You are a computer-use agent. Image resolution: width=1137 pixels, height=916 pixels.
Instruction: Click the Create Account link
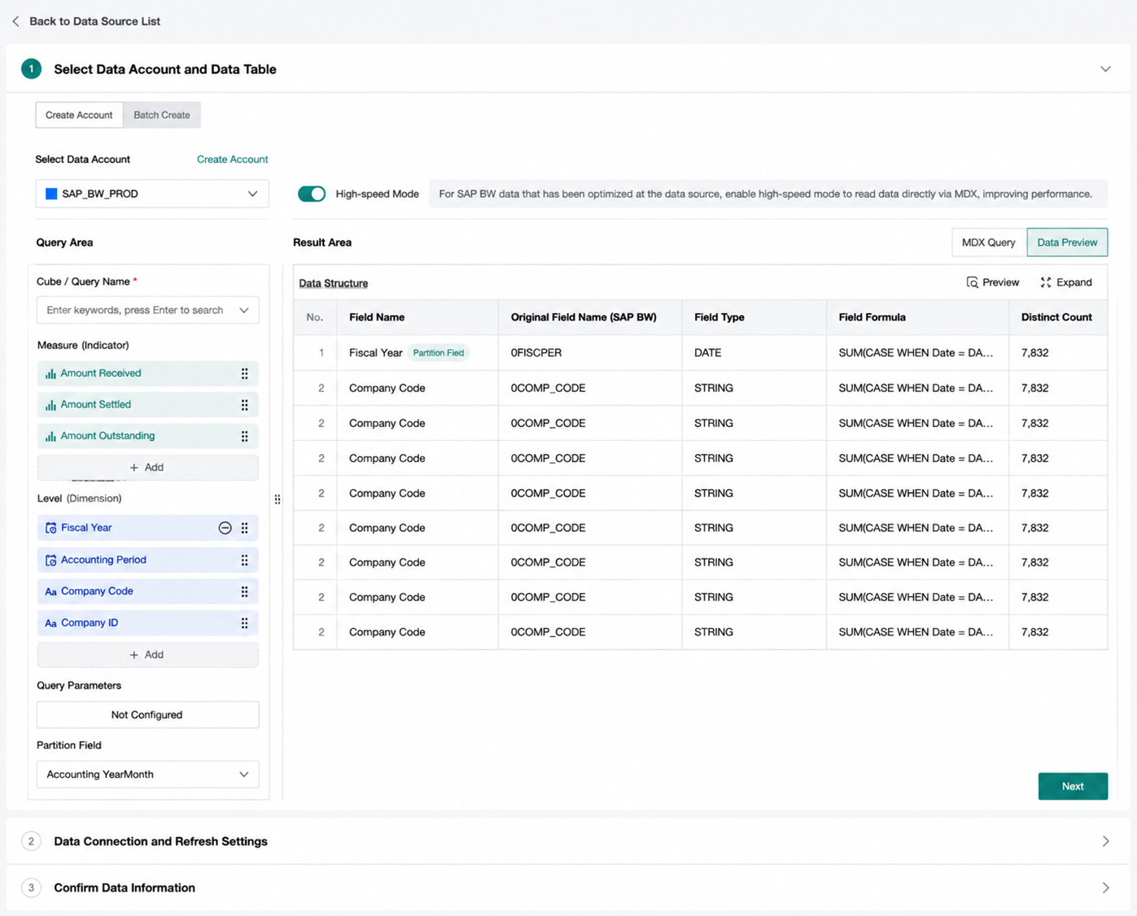pyautogui.click(x=232, y=159)
